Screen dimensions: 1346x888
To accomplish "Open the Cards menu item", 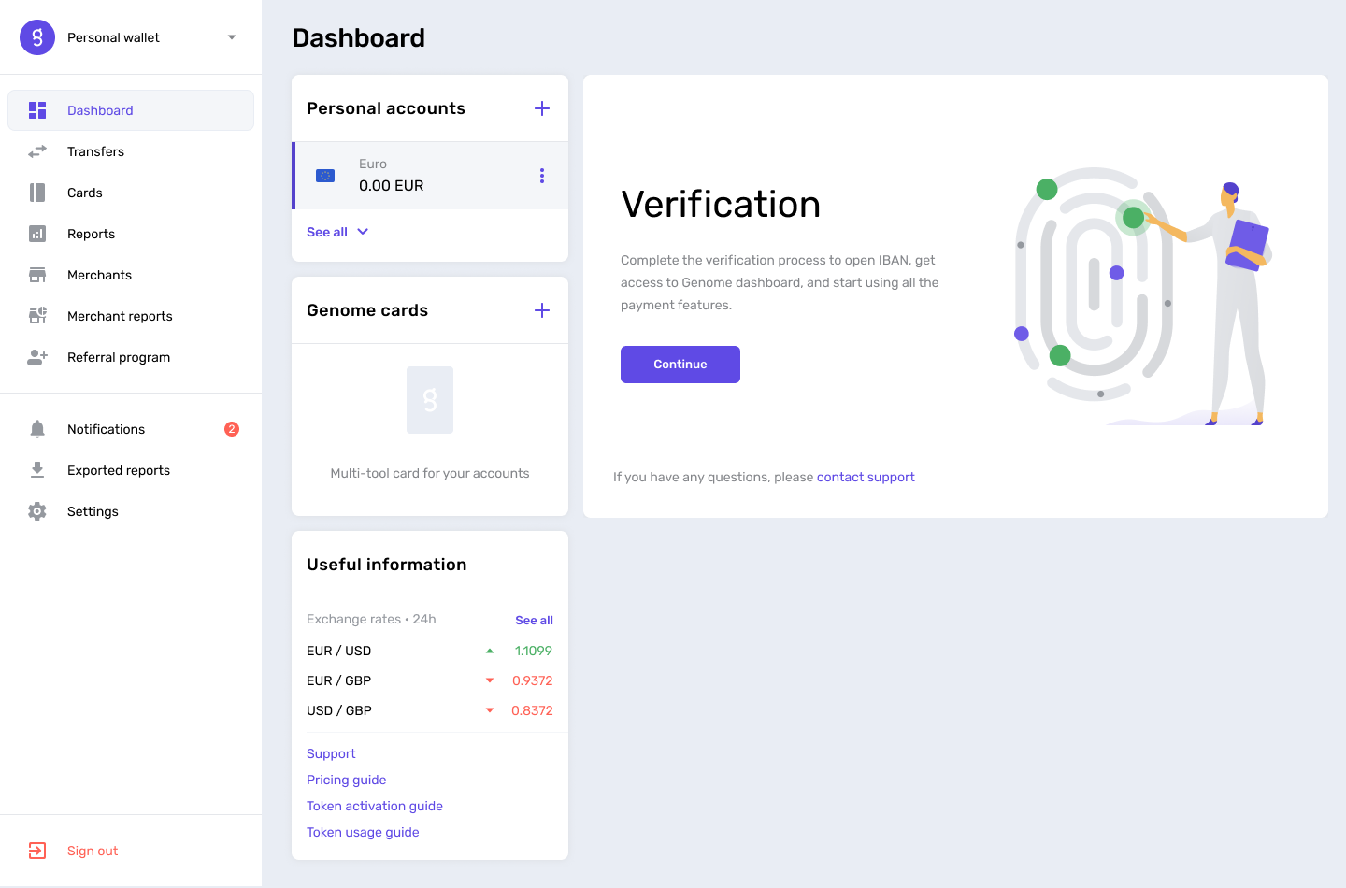I will pyautogui.click(x=131, y=193).
